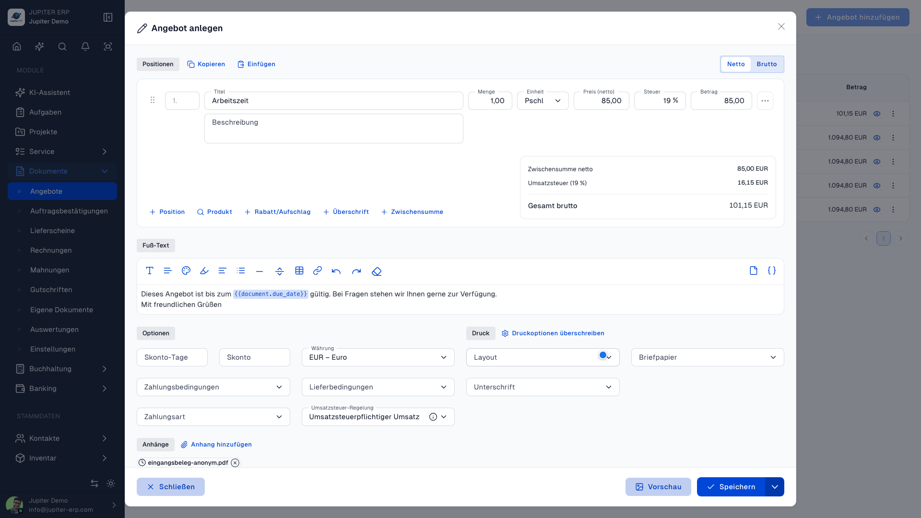The image size is (921, 518).
Task: Add a hyperlink via the link icon
Action: 318,271
